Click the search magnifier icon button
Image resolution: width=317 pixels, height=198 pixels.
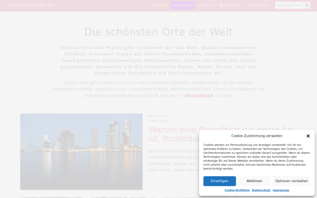coord(307,5)
